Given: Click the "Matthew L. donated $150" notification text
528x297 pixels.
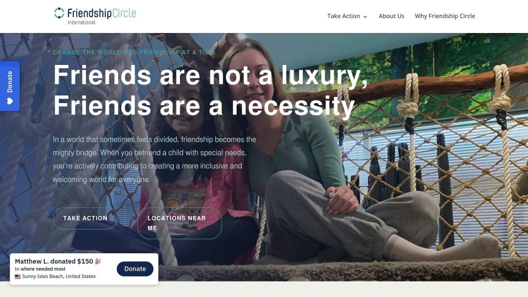Looking at the screenshot, I should 54,261.
